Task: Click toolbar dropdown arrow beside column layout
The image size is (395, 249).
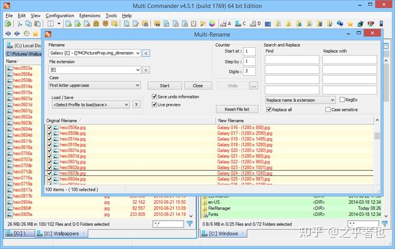Action: (x=58, y=24)
